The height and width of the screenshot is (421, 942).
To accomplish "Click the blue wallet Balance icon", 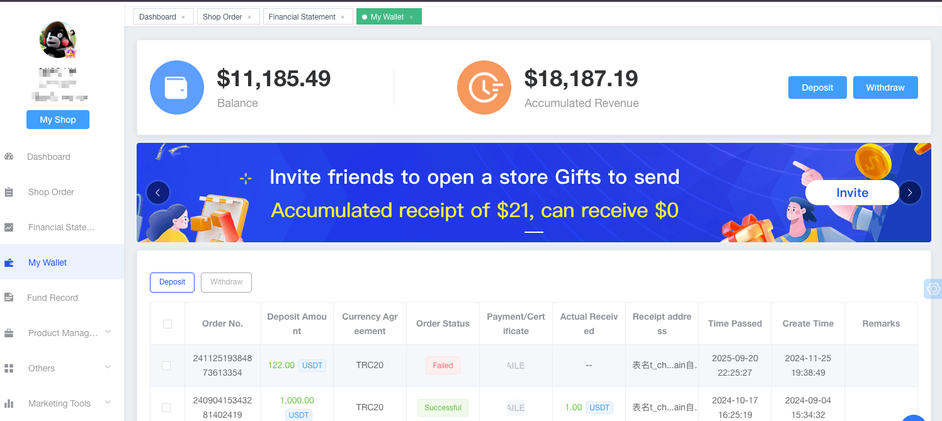I will pos(177,87).
